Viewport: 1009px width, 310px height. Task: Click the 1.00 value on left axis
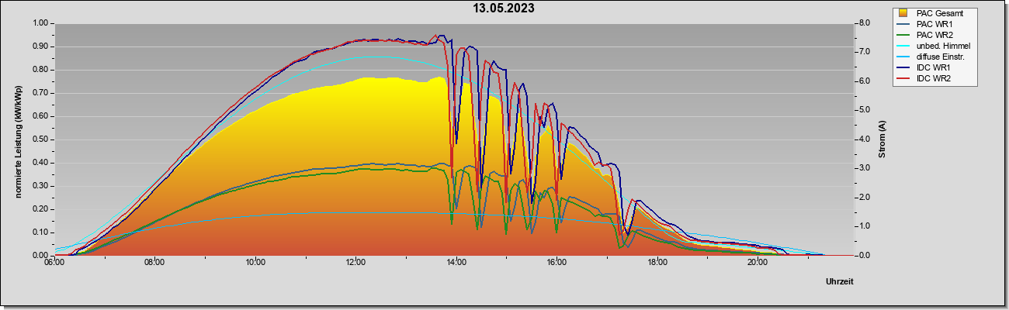tap(41, 23)
